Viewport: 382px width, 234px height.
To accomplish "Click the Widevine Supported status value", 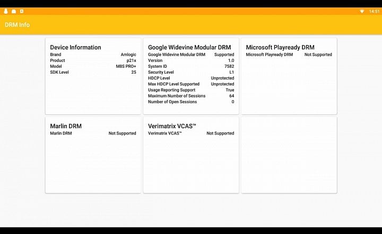I will (x=224, y=55).
